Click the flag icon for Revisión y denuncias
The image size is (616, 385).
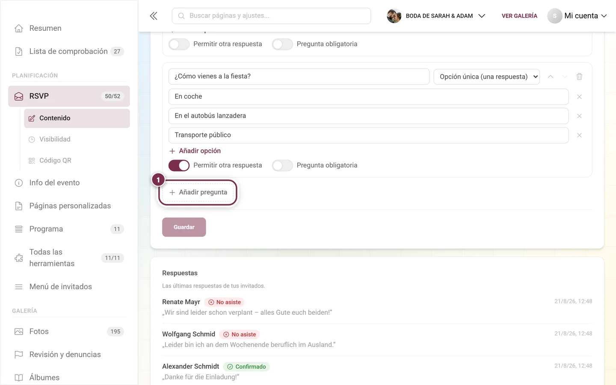(x=19, y=355)
